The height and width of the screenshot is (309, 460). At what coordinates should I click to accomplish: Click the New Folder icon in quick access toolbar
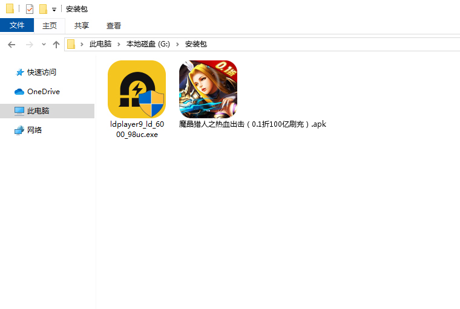coord(43,9)
